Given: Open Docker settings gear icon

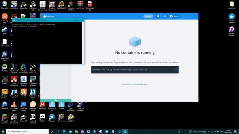Looking at the screenshot, I should [158, 16].
